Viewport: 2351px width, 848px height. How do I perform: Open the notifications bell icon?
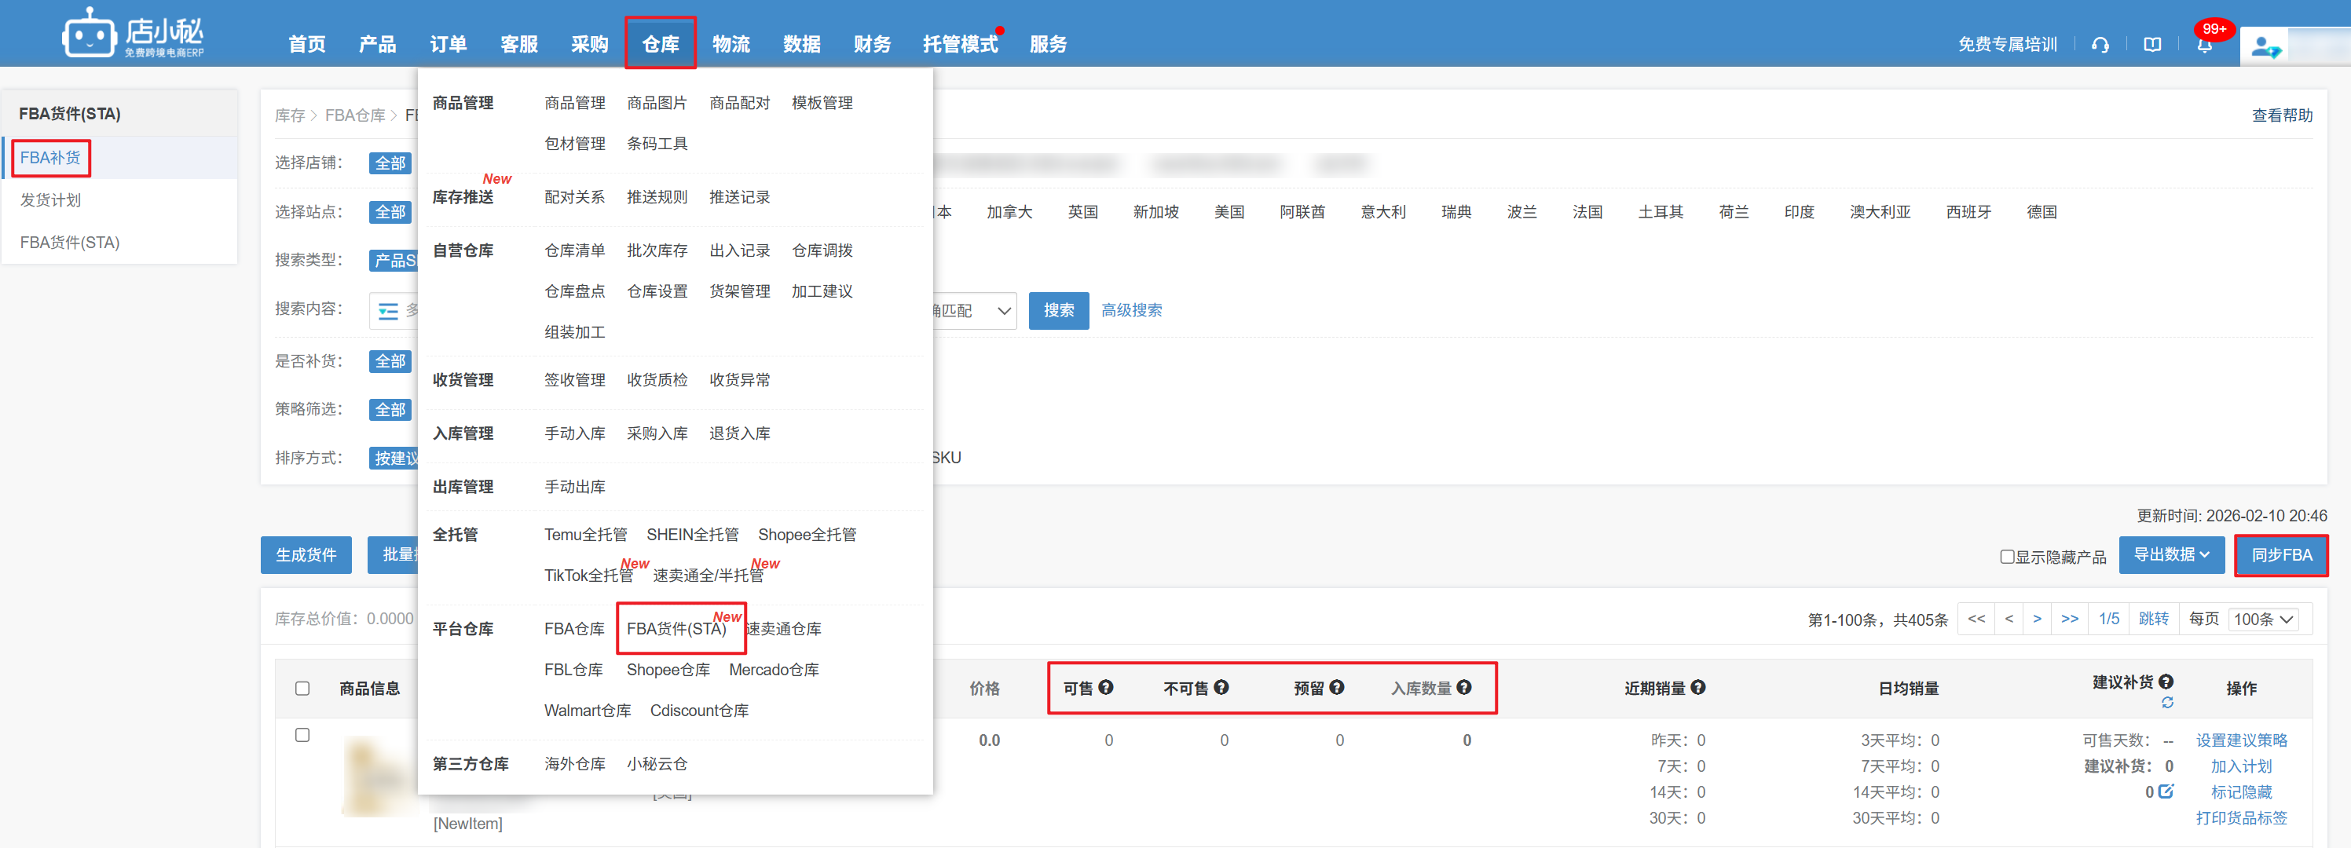[2204, 46]
